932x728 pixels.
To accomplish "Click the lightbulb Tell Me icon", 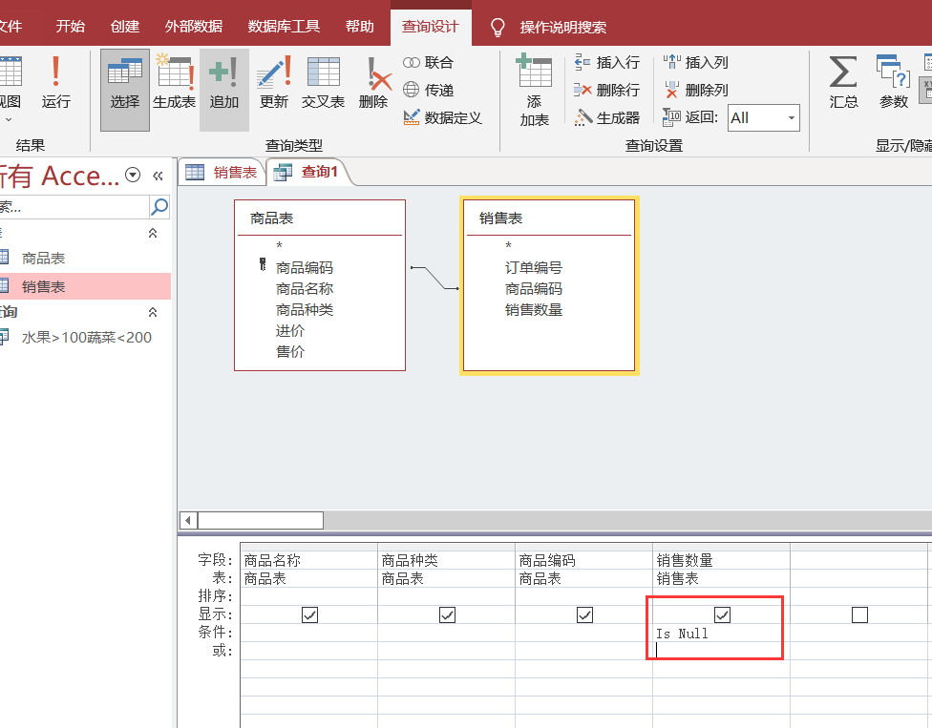I will 498,28.
